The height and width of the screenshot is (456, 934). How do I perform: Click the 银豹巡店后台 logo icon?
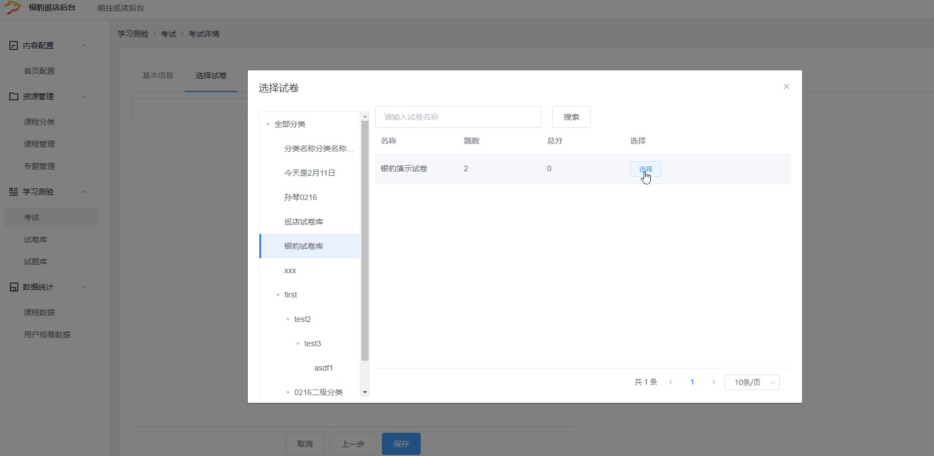click(12, 8)
